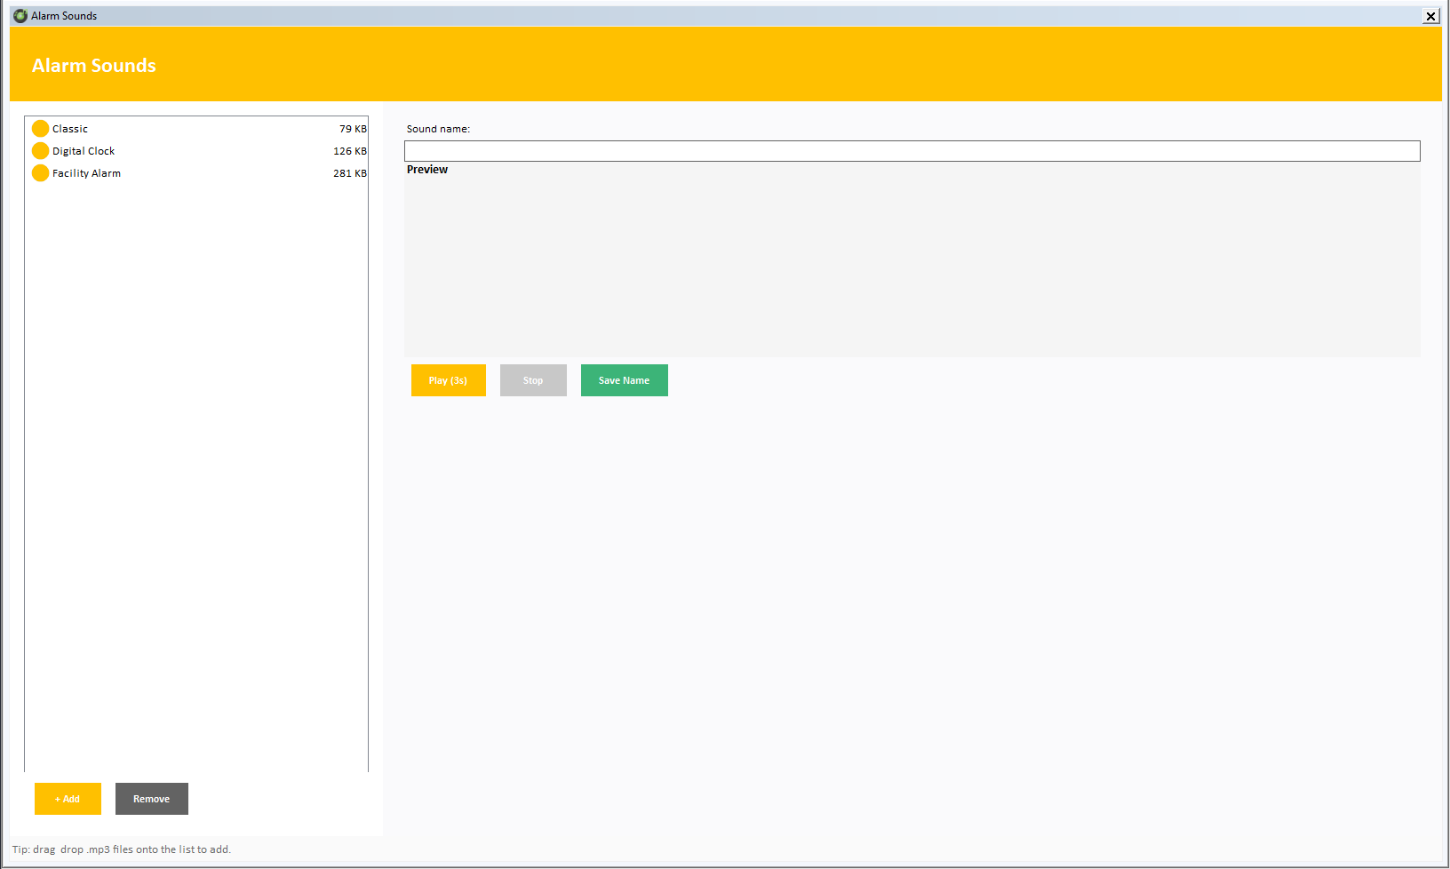Click the 79 KB size label
Image resolution: width=1450 pixels, height=869 pixels.
click(353, 129)
